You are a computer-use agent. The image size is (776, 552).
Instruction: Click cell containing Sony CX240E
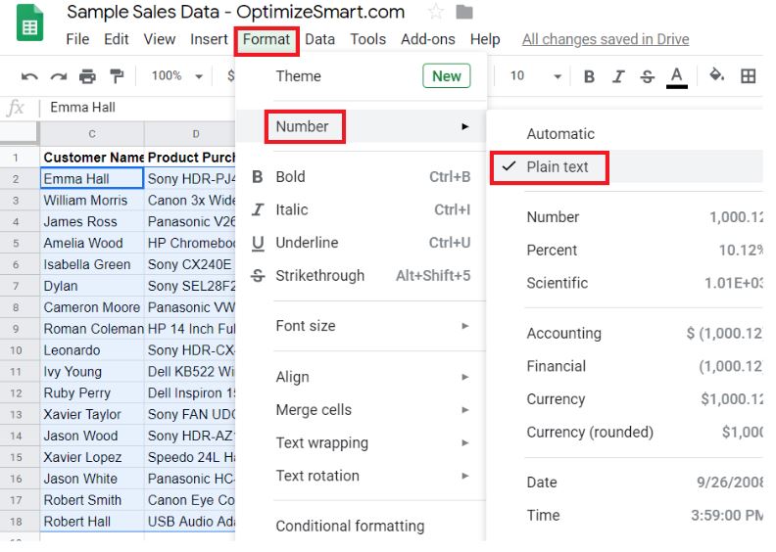click(x=190, y=264)
